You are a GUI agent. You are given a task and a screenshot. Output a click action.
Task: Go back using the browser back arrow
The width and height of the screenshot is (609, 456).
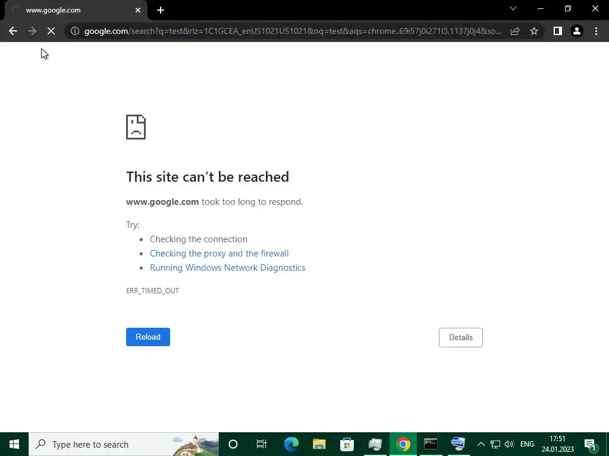[13, 31]
